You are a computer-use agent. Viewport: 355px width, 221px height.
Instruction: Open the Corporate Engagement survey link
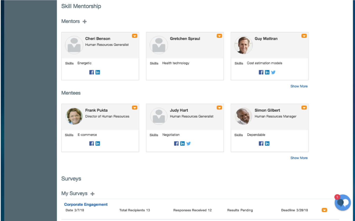(x=86, y=204)
